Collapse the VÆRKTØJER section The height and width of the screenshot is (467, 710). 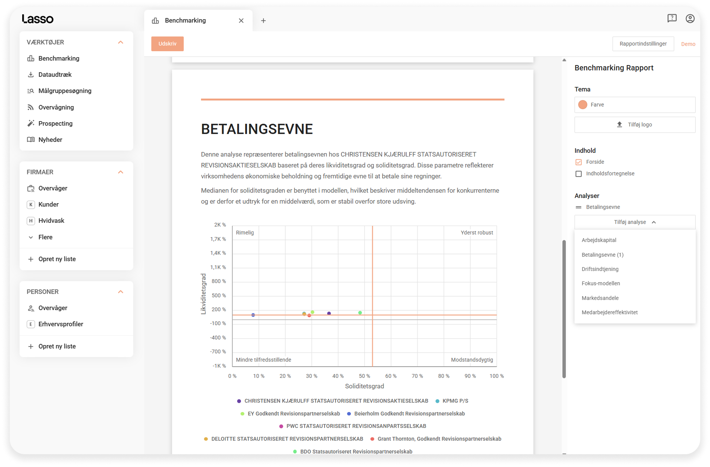pyautogui.click(x=120, y=42)
